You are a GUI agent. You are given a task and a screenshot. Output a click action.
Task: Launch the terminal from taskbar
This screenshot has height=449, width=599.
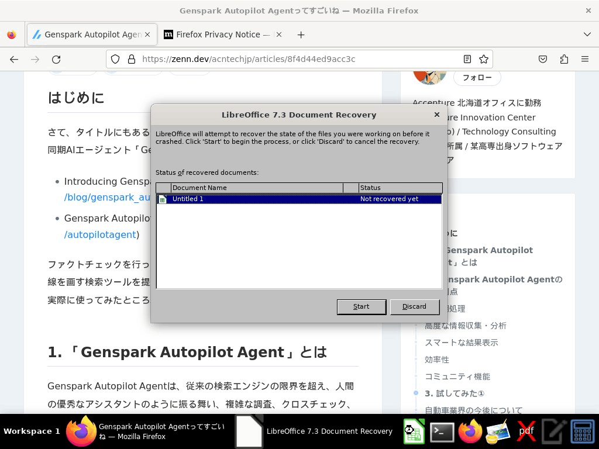[442, 433]
